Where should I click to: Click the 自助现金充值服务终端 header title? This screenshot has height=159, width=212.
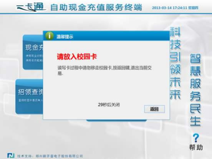click(x=96, y=7)
